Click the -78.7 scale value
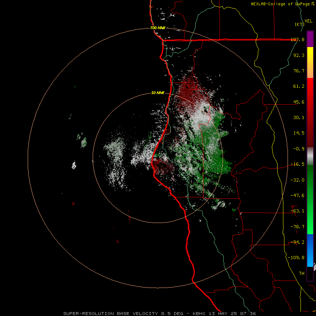316x316 pixels. click(297, 227)
